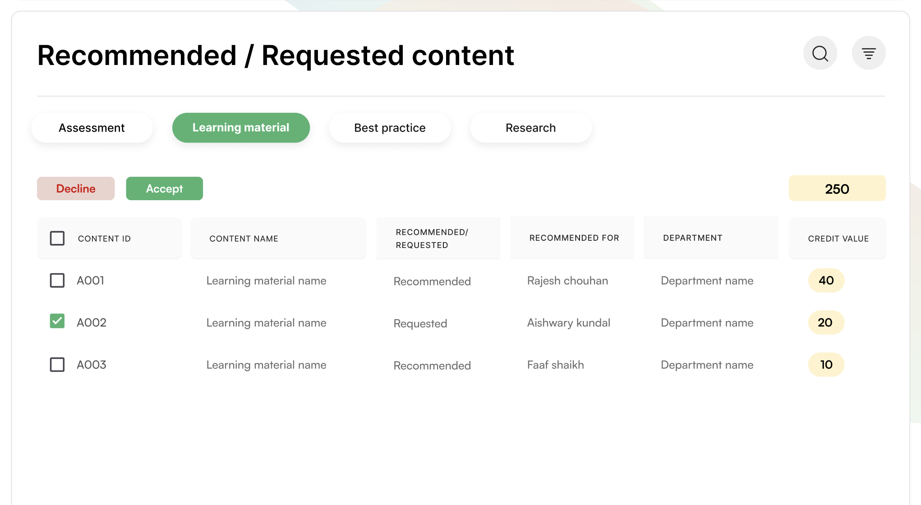921x505 pixels.
Task: Click the Credit Value column header
Action: tap(838, 239)
